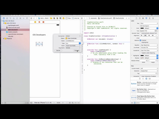Open the Debug navigator icon
Viewport: 159px width, 119px height.
coord(20,18)
